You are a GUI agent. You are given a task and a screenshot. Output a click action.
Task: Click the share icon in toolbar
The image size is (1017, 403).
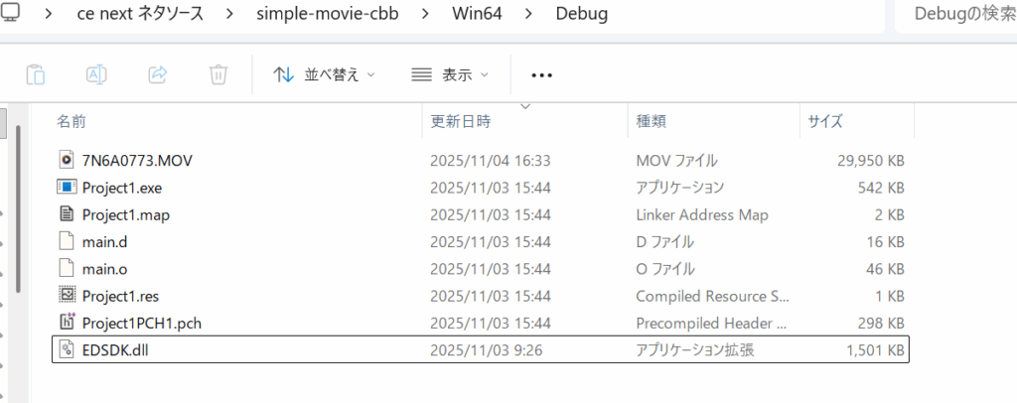coord(157,74)
